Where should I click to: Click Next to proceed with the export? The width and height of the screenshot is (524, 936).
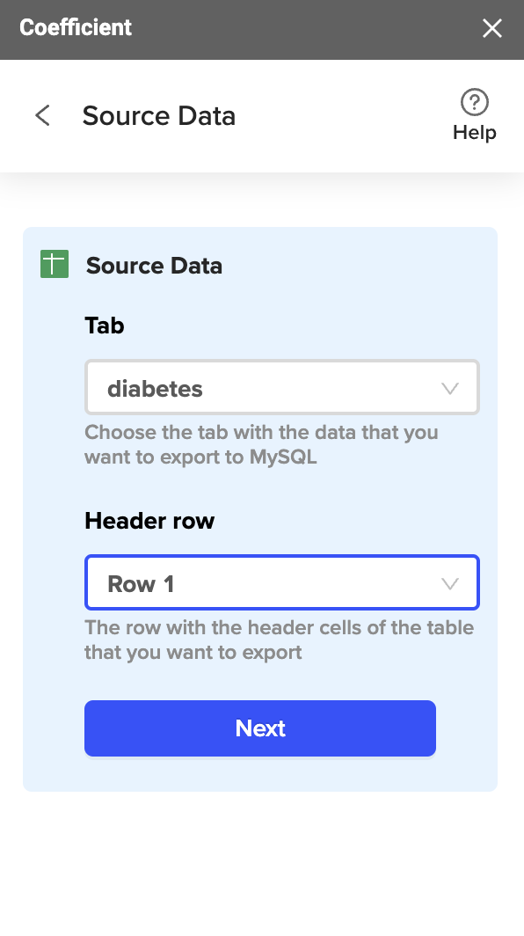(x=260, y=728)
